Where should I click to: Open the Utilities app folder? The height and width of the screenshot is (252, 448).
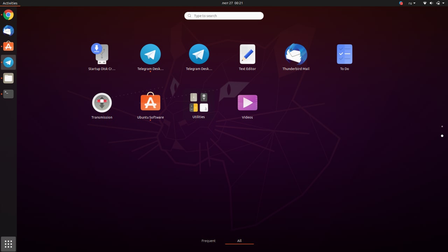click(199, 106)
